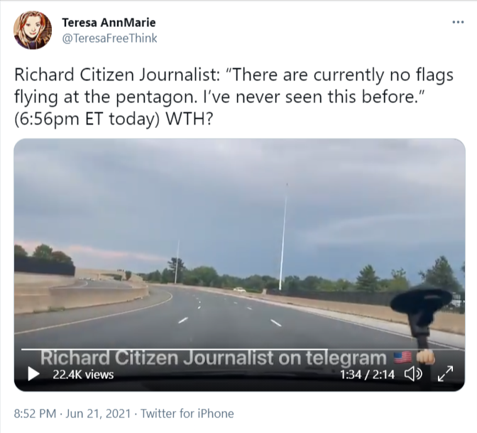Open the tweet's three-dot more options menu

pos(458,22)
